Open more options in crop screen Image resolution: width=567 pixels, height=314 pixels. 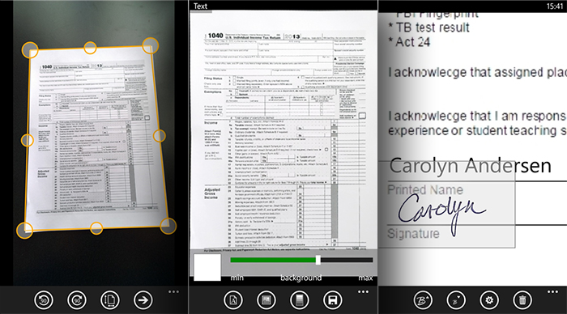pyautogui.click(x=173, y=291)
